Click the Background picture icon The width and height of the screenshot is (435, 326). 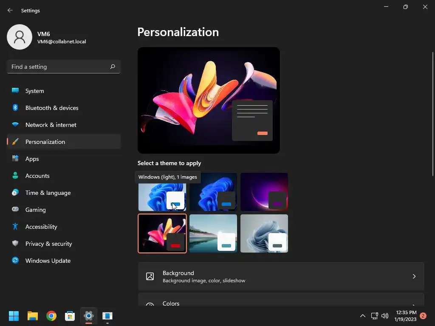point(150,276)
